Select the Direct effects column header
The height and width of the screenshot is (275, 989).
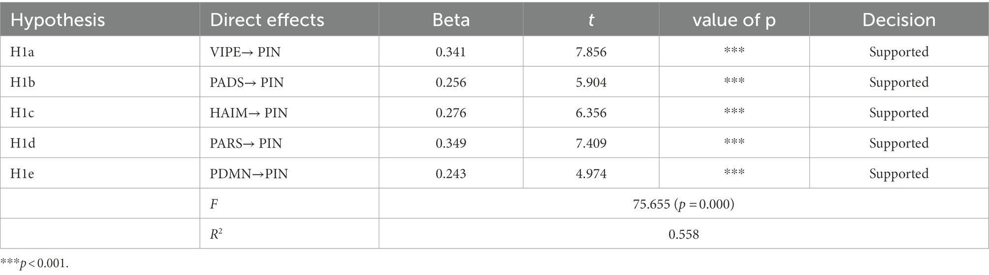pos(267,20)
